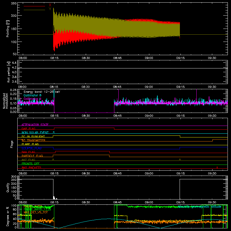The height and width of the screenshot is (231, 231).
Task: Click the 08:45 label under the Pointing plot
Action: coord(118,58)
